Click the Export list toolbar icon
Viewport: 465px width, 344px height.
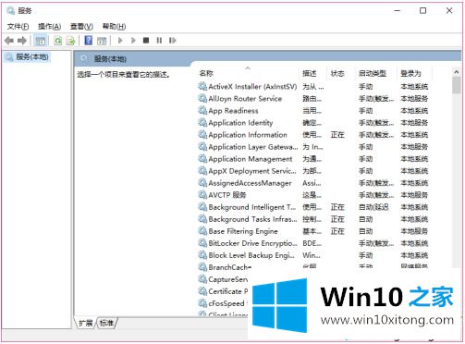point(71,41)
